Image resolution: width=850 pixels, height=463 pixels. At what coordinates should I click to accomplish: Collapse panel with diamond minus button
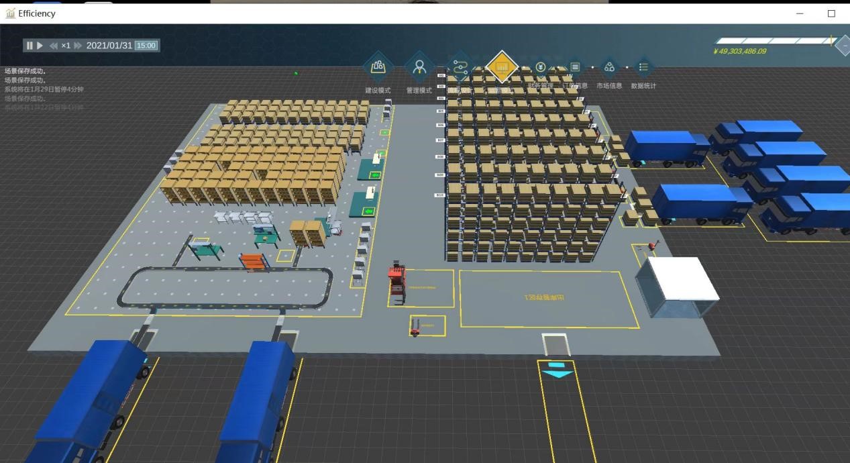click(844, 46)
